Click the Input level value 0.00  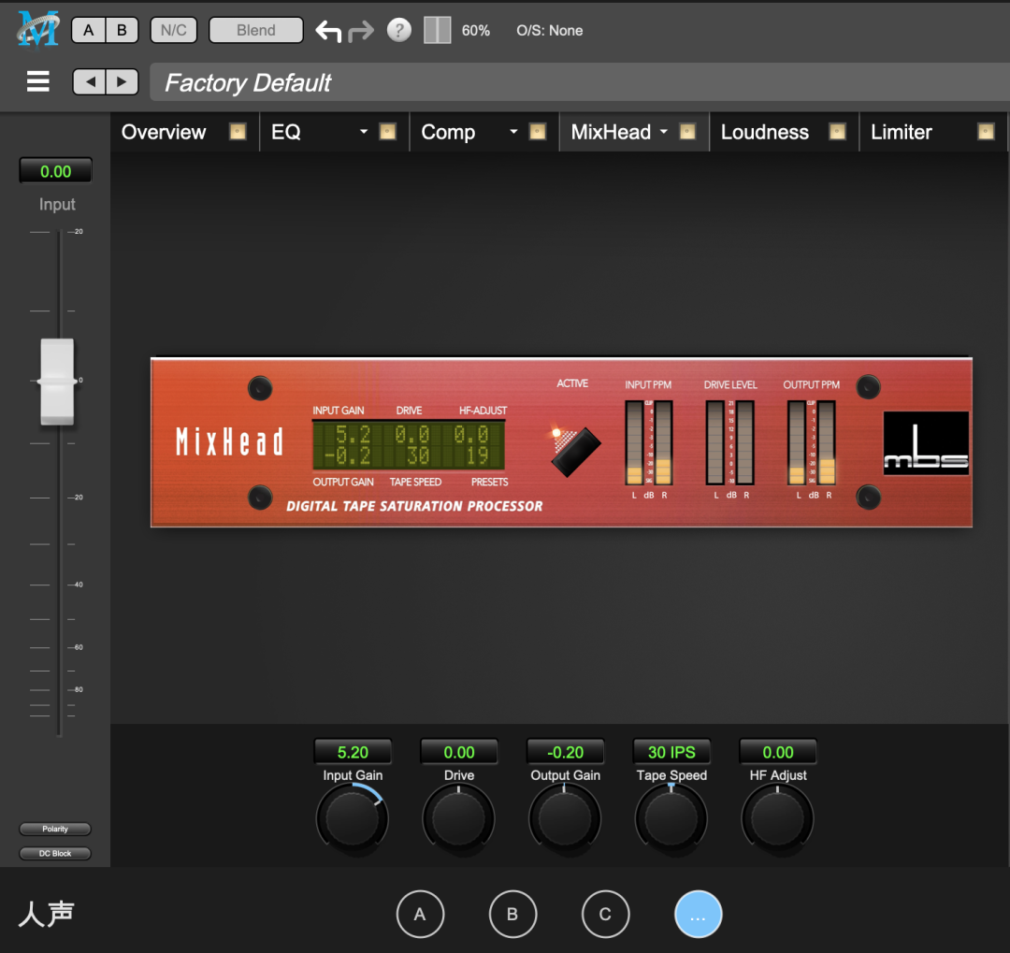click(x=55, y=171)
